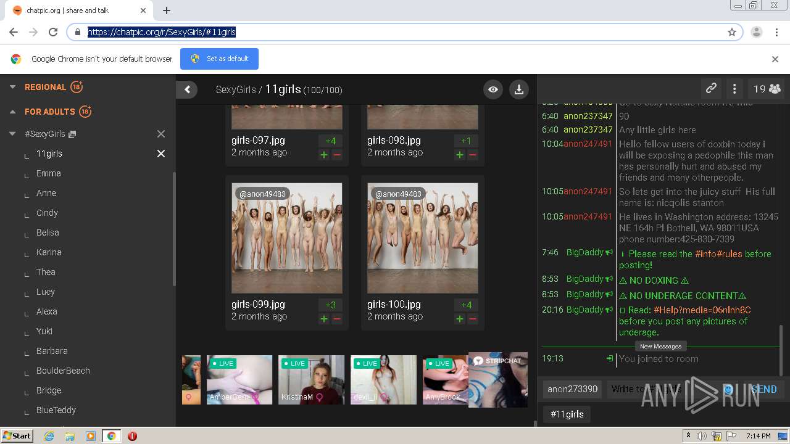Select the #11girls chat tab
790x444 pixels.
(x=567, y=414)
